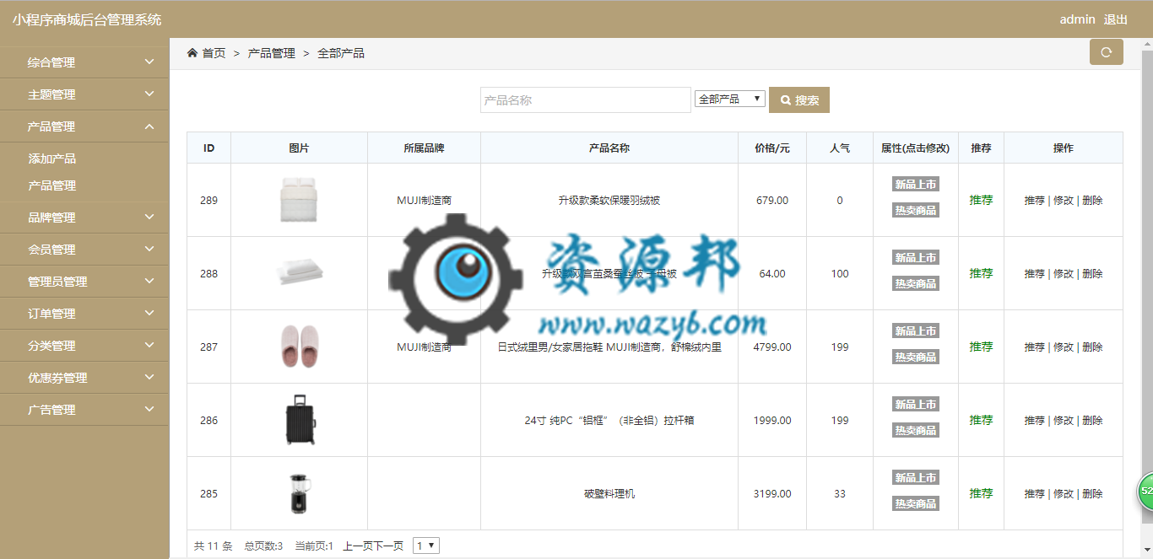Click the floating green circle badge icon
The width and height of the screenshot is (1153, 559).
[x=1145, y=492]
